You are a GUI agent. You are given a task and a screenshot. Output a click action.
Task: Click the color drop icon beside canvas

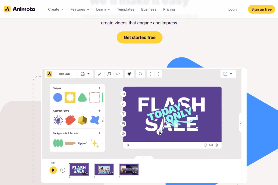click(x=123, y=104)
